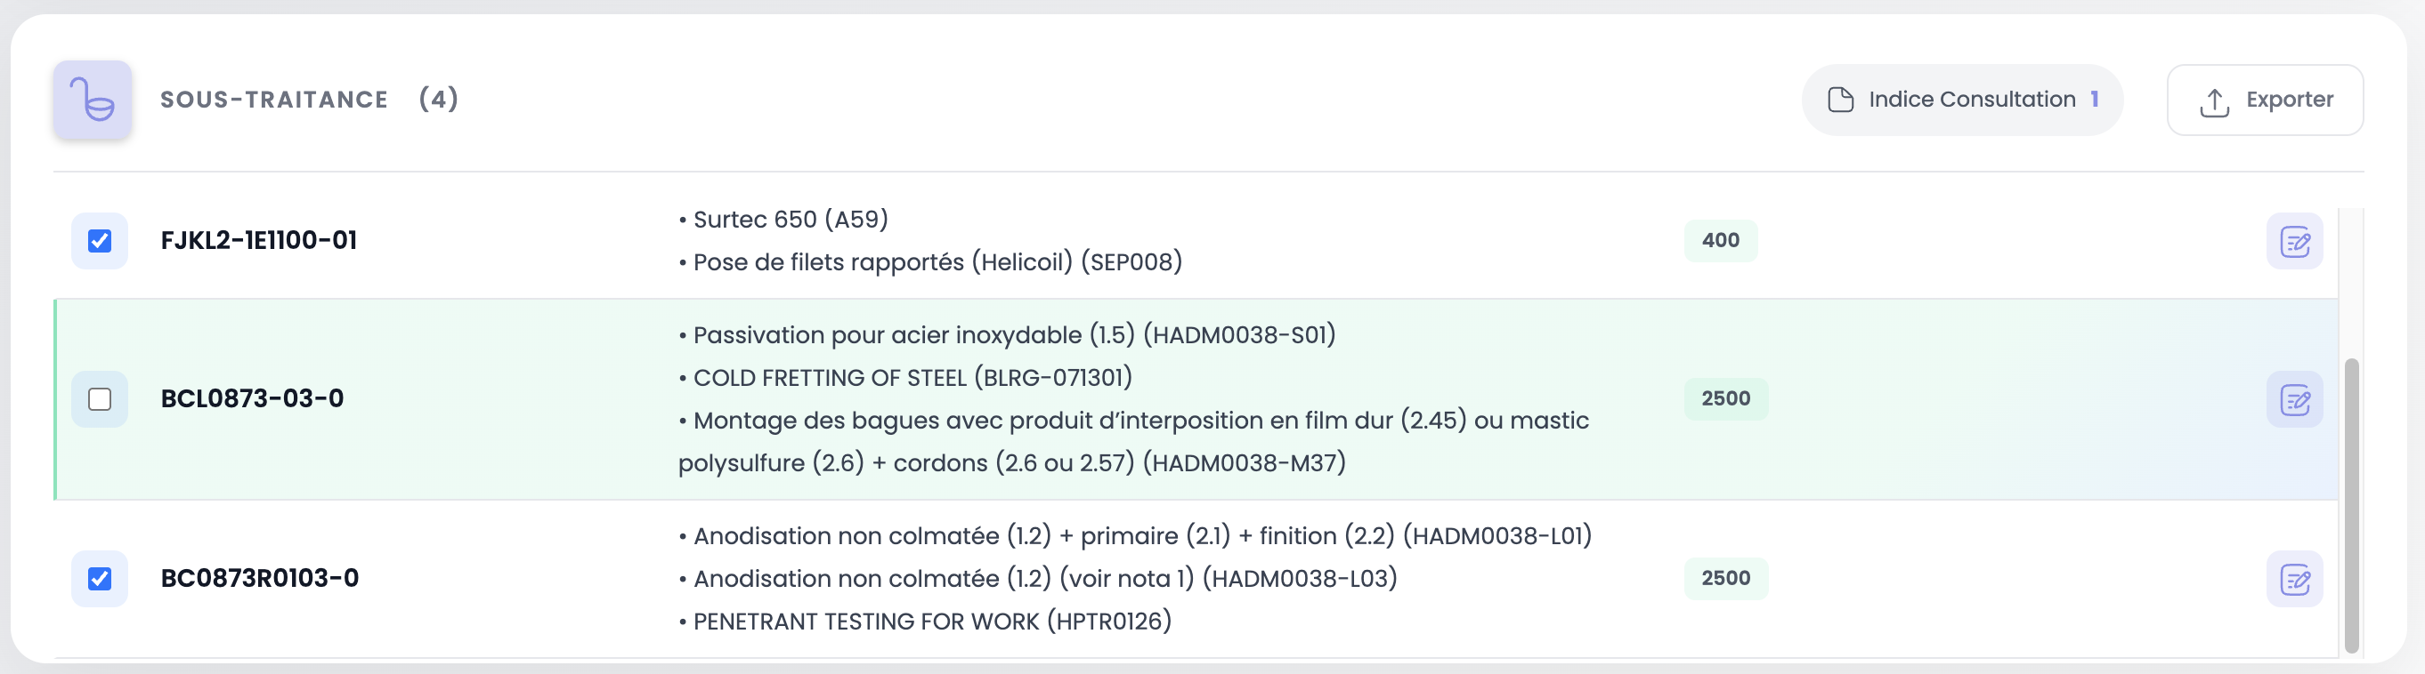Click the Surtec 650 (A59) treatment line

point(791,219)
